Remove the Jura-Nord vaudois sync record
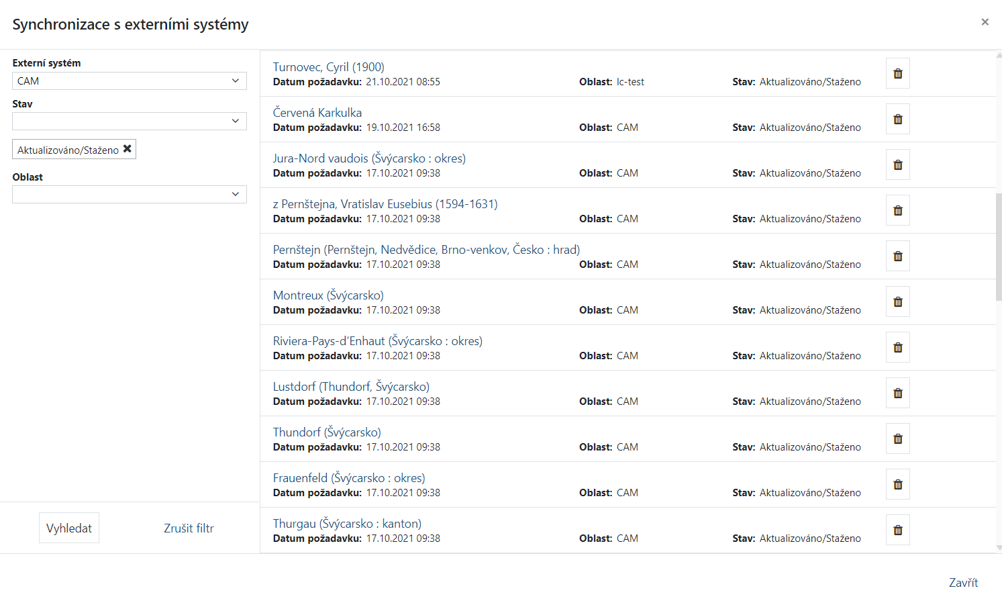 point(897,165)
